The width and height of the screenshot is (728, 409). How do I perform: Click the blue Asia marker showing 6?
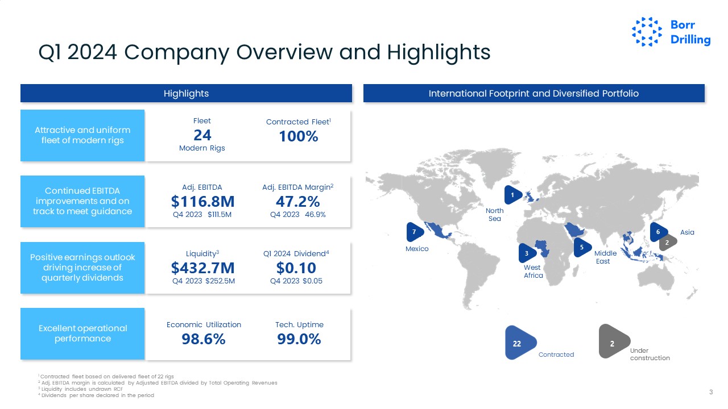(658, 232)
